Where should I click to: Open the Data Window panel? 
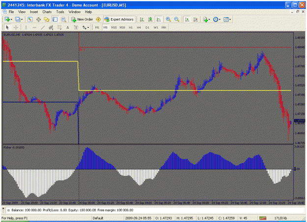click(38, 19)
